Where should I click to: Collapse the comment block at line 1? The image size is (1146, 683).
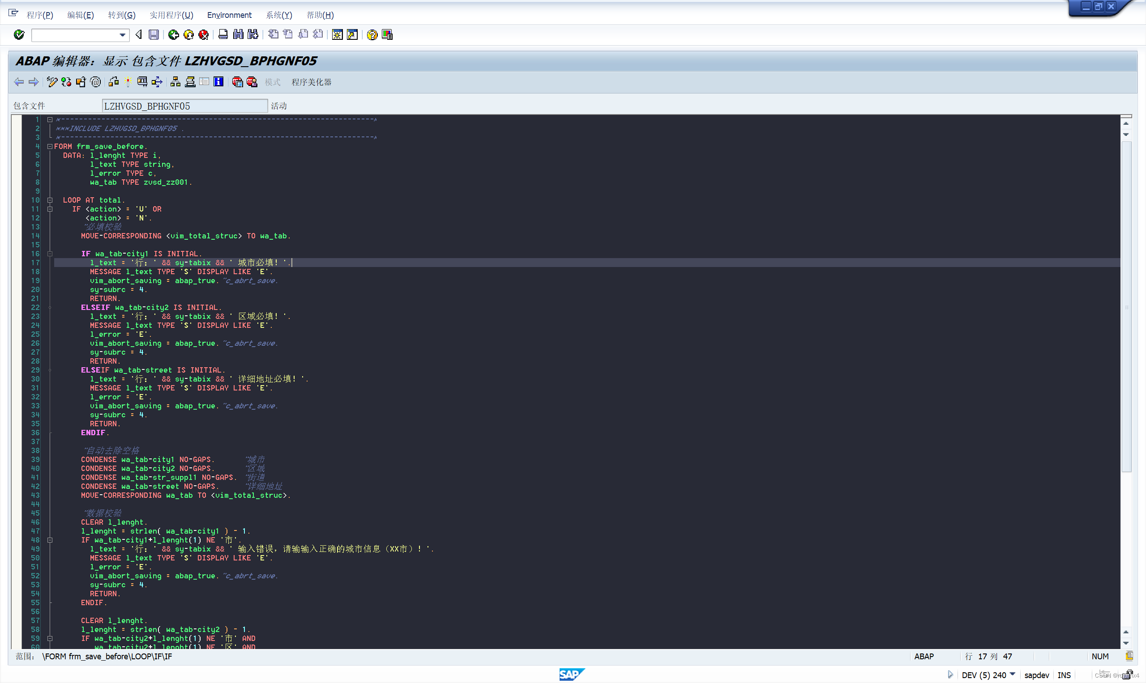coord(50,120)
